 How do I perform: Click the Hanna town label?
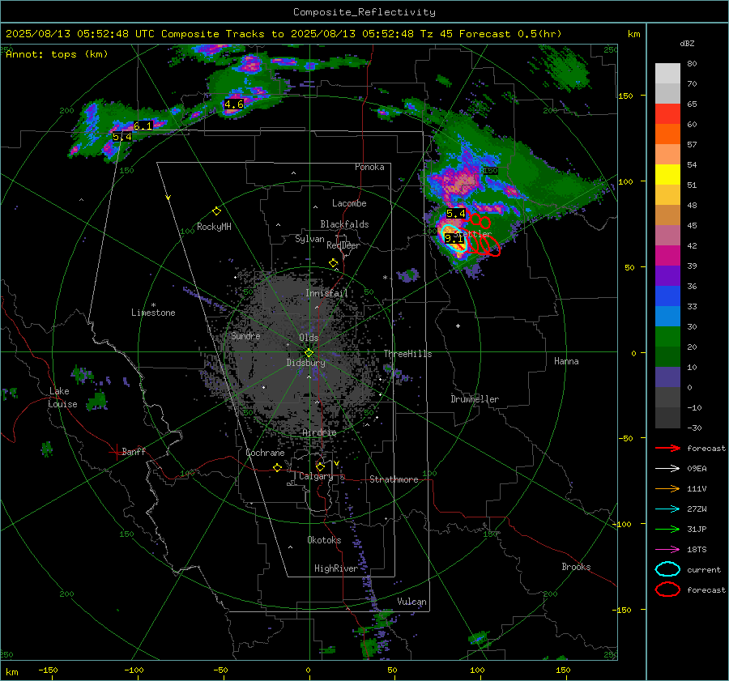(x=566, y=361)
